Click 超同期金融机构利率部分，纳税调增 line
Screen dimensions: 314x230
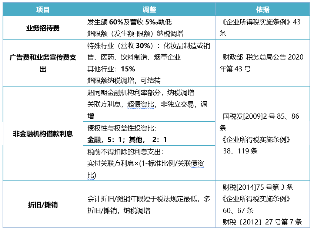(141, 92)
